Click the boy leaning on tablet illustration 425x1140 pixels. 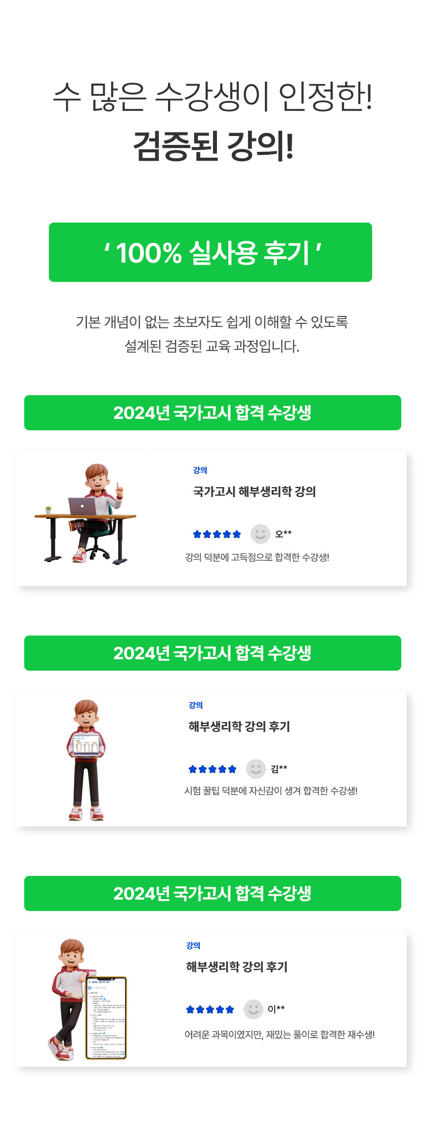87,1000
